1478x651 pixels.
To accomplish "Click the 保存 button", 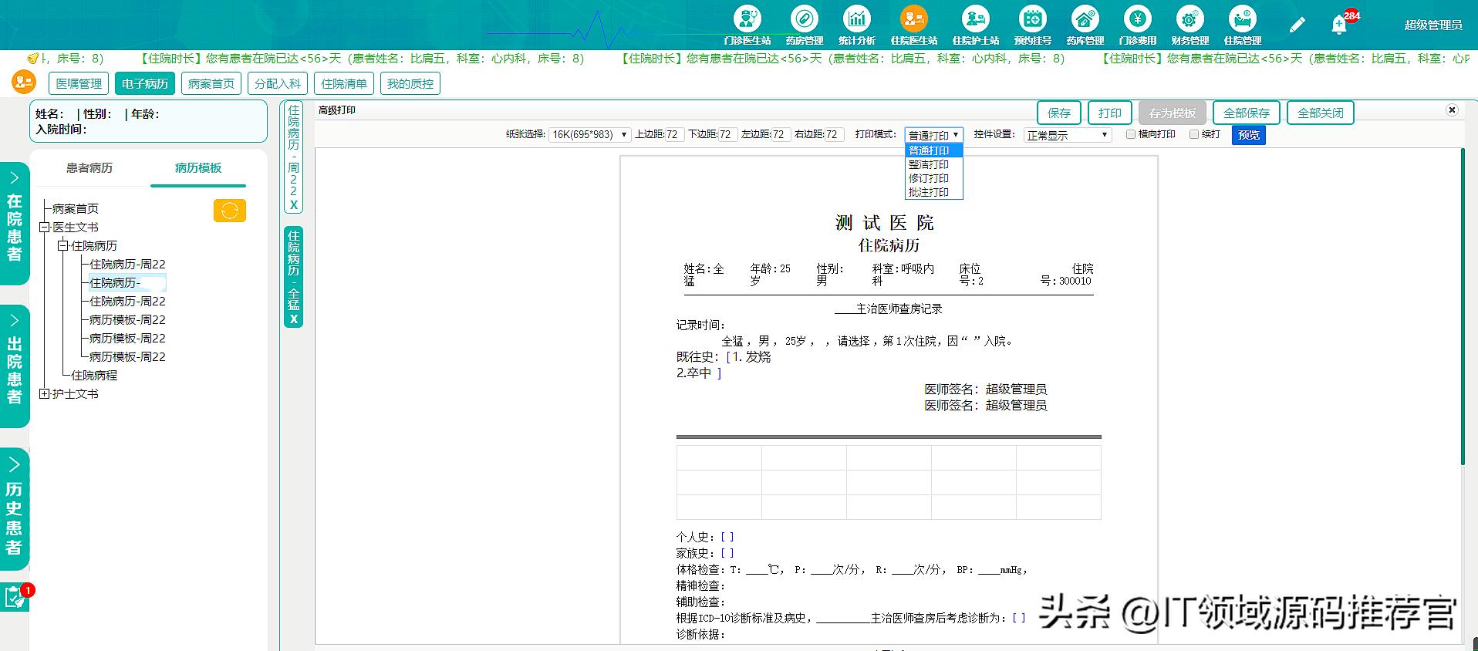I will pyautogui.click(x=1059, y=113).
